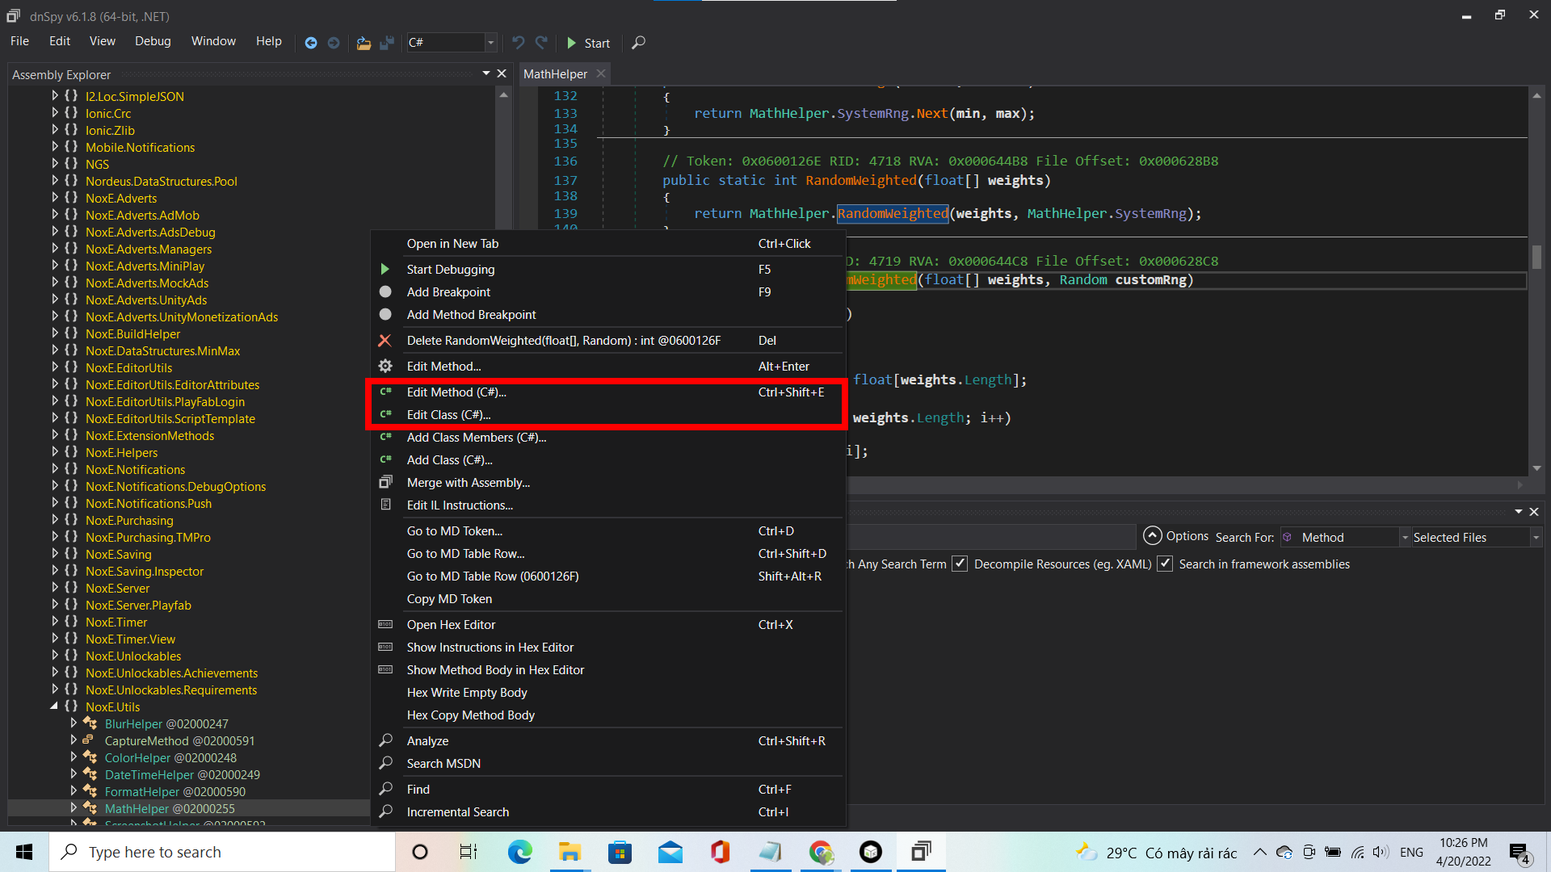Collapse the NoxE.Utils namespace node

coord(54,706)
